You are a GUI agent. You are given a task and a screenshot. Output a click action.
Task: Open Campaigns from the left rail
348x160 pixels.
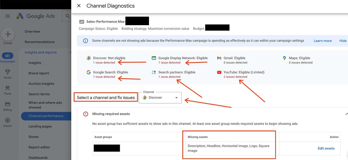pos(8,58)
